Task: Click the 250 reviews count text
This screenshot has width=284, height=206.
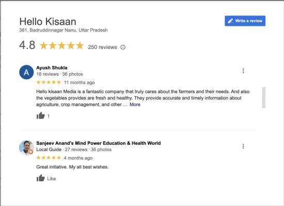Action: click(103, 47)
